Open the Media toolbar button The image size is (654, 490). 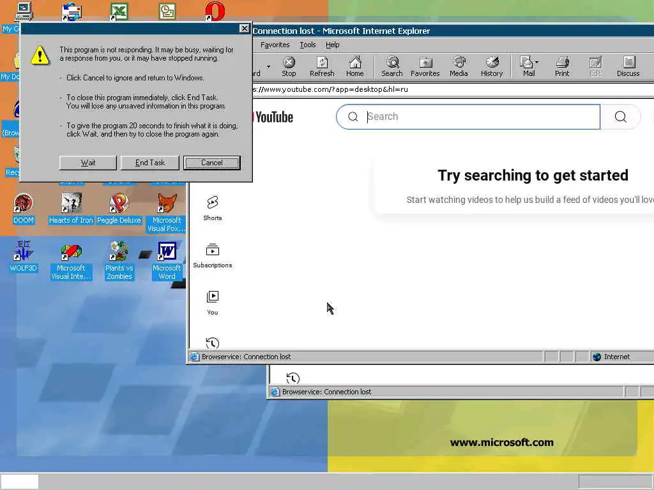coord(459,66)
